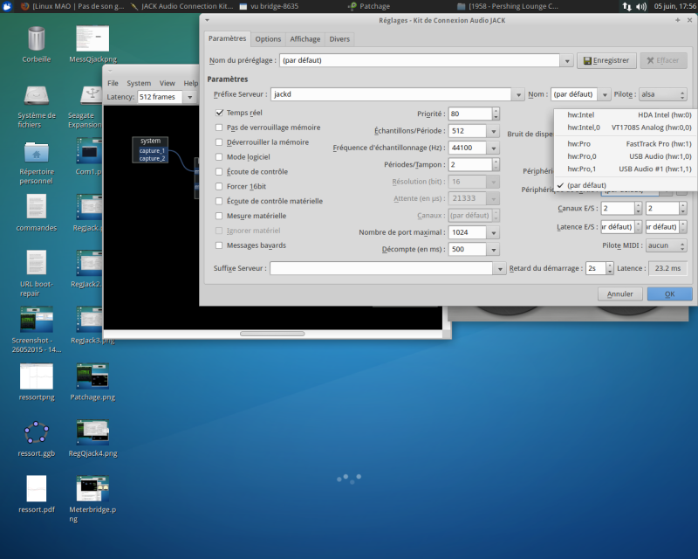Open the ressort.ggb GeoGebra file
This screenshot has width=698, height=559.
pos(36,432)
